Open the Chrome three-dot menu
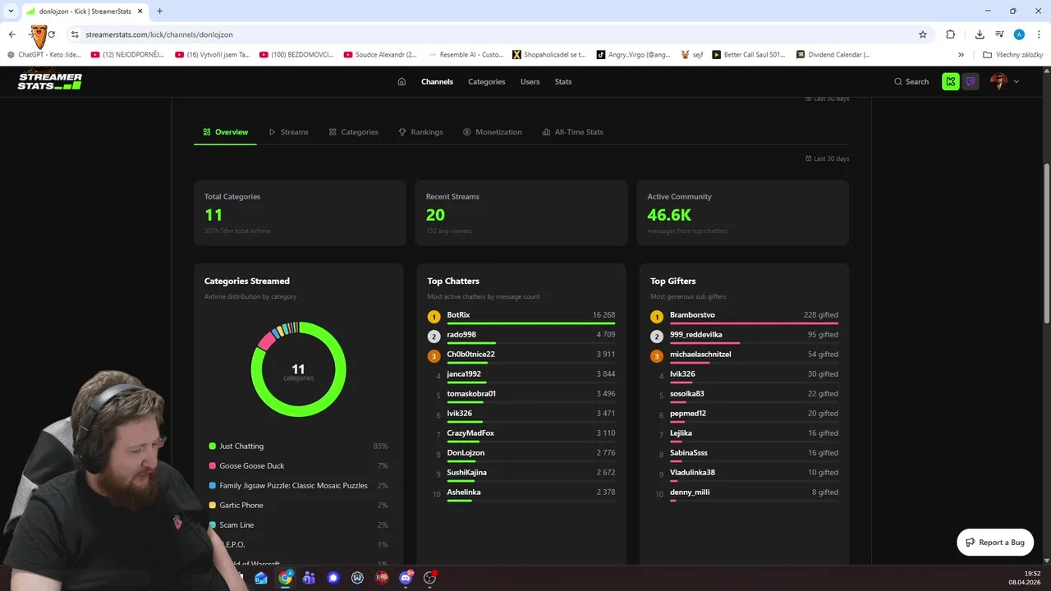The width and height of the screenshot is (1051, 591). (1038, 34)
